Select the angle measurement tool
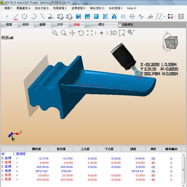This screenshot has height=187, width=187. point(150,16)
